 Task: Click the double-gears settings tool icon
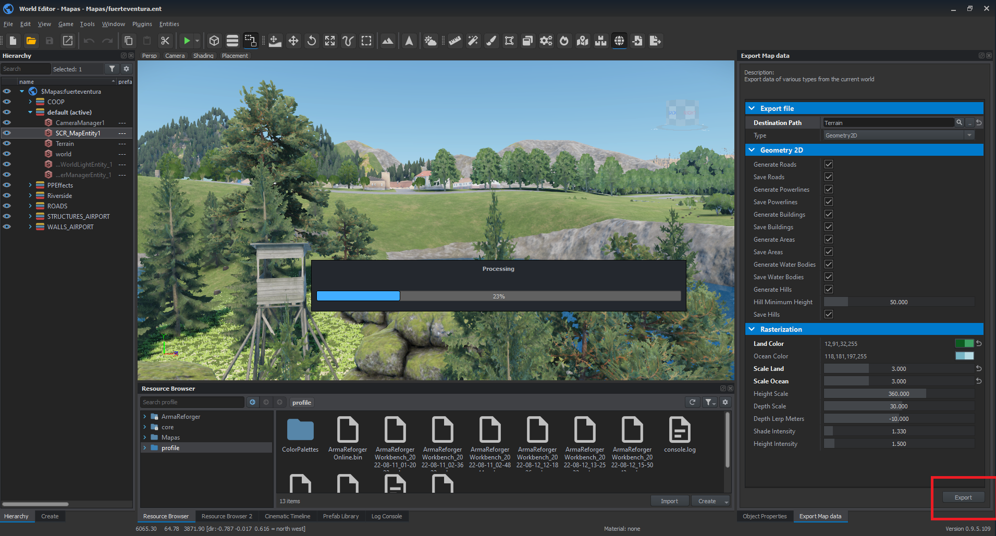click(x=546, y=41)
